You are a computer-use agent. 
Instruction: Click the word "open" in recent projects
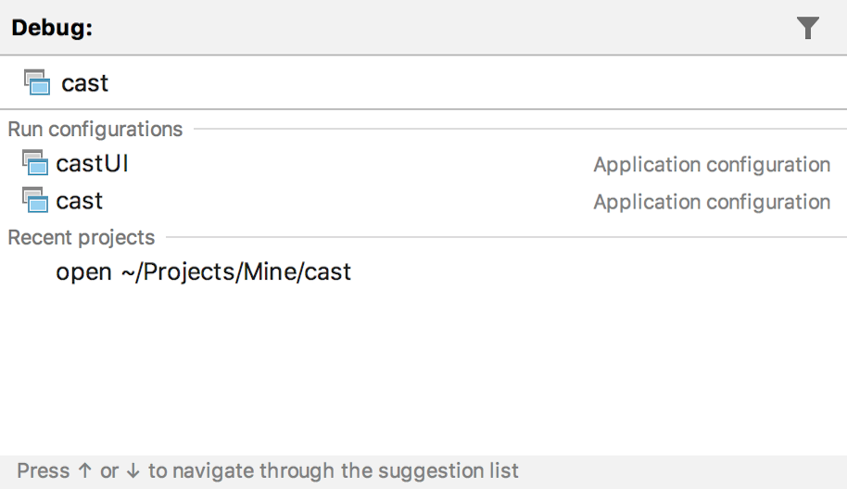[x=83, y=272]
